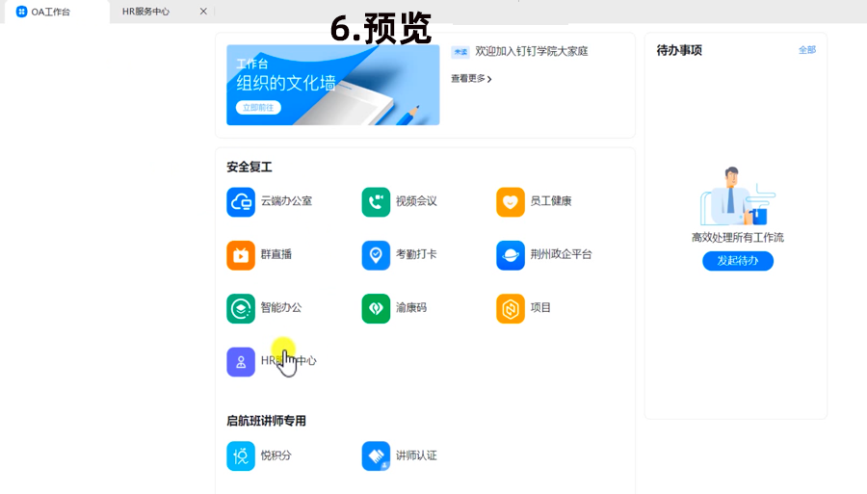This screenshot has width=867, height=494.
Task: Open the 悦积分 cyan icon
Action: click(x=241, y=455)
